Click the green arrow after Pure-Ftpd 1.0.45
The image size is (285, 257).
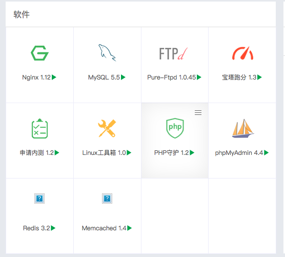click(199, 77)
